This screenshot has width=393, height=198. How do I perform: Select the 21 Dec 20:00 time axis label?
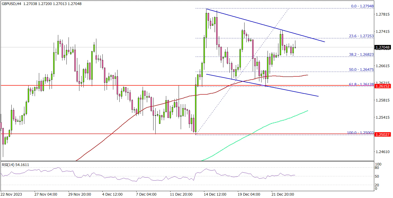pyautogui.click(x=283, y=194)
